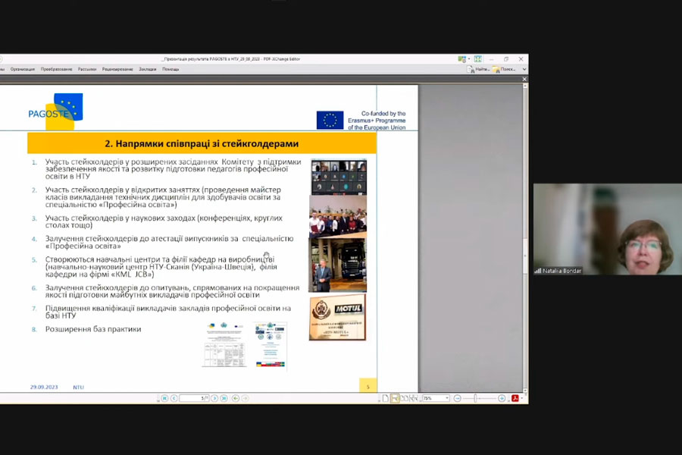682x455 pixels.
Task: Click the zoom in plus button
Action: pyautogui.click(x=502, y=398)
